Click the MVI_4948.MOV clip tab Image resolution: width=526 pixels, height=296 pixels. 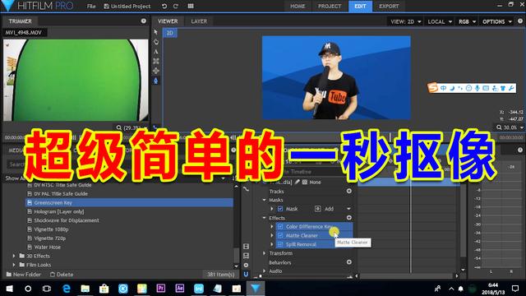24,33
